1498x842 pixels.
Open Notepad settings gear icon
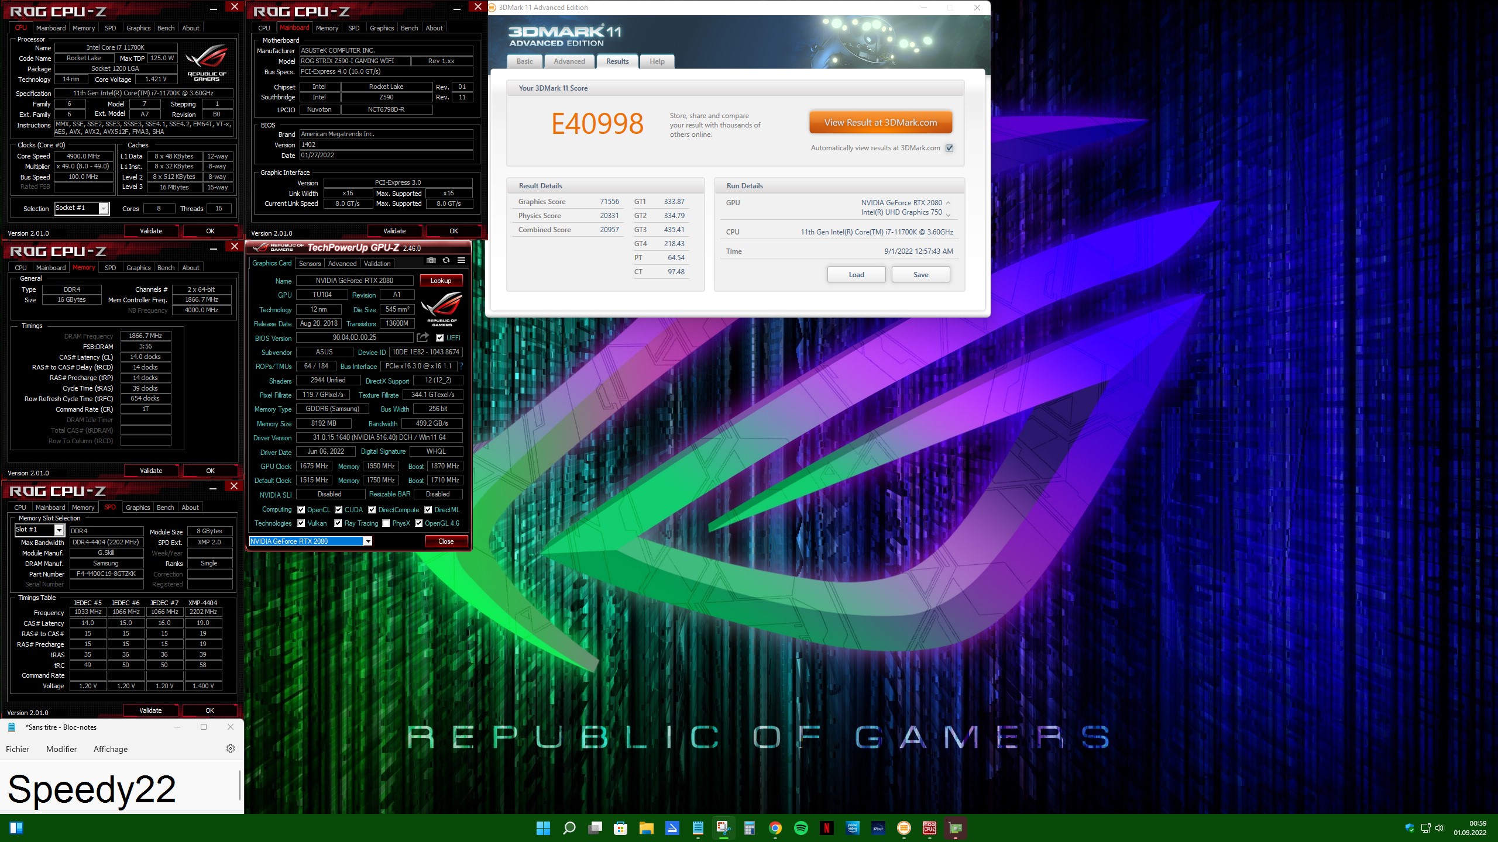pos(231,748)
